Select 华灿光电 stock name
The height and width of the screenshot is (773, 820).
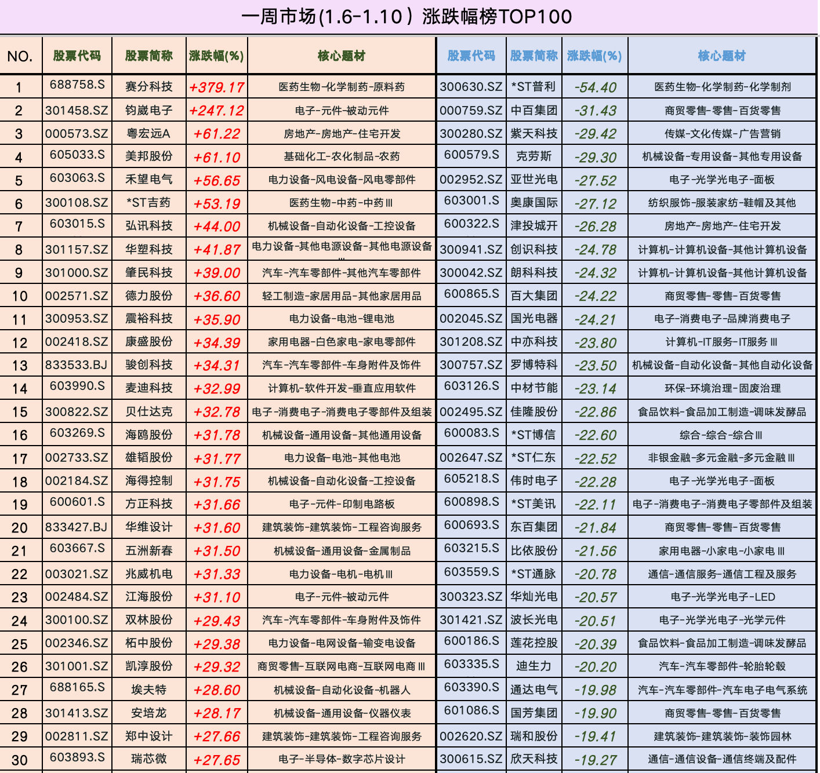click(534, 596)
